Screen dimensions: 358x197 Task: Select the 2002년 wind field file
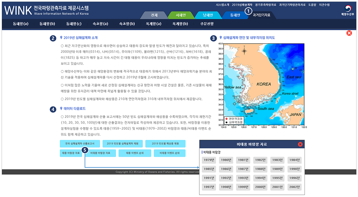click(294, 187)
